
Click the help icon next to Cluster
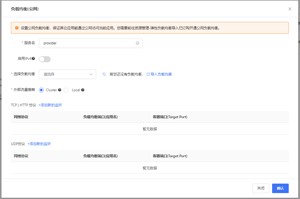pos(60,90)
